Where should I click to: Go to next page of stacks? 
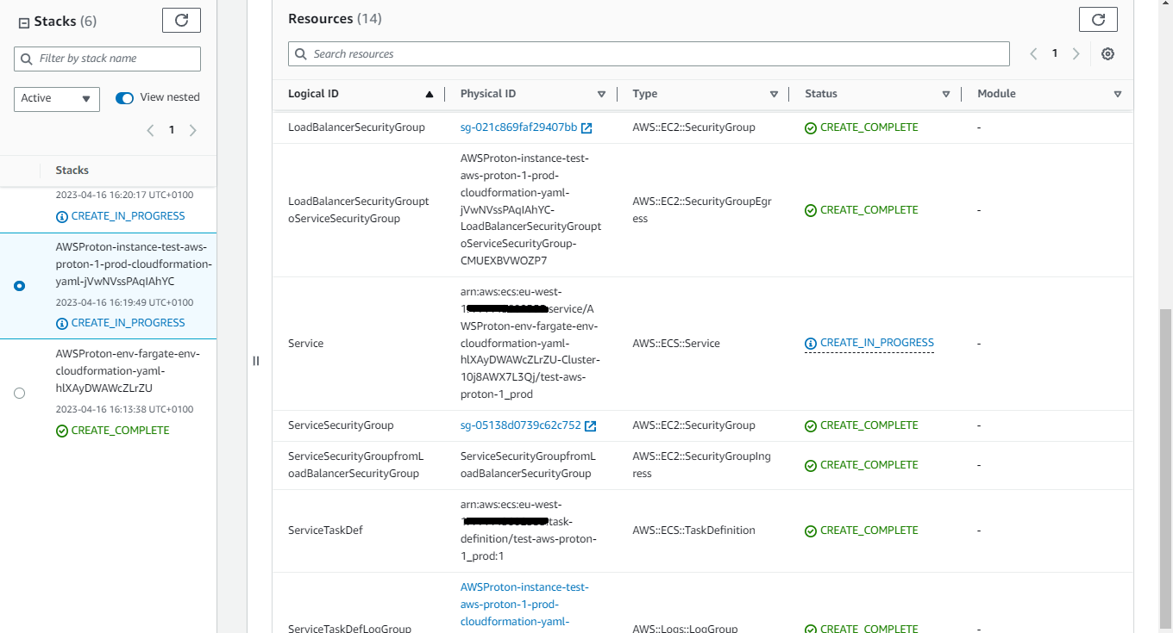point(192,129)
